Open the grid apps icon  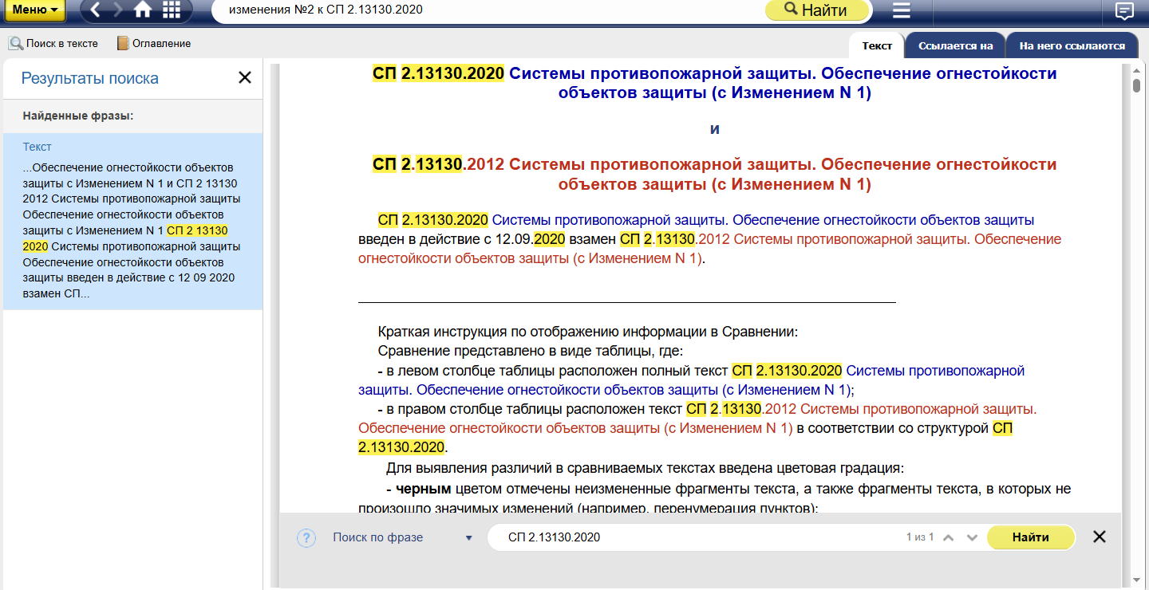tap(172, 10)
